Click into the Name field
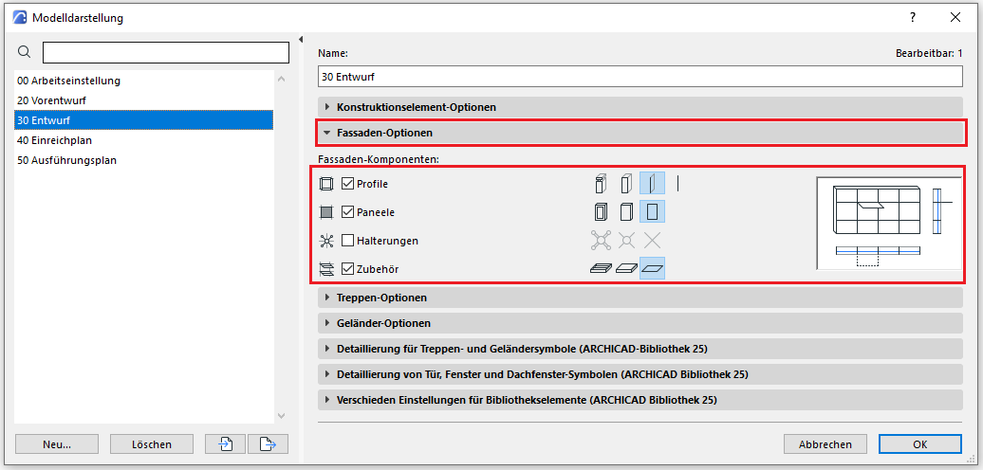 pyautogui.click(x=640, y=76)
